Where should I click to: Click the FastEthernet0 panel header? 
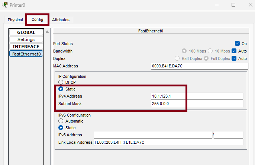[x=151, y=31]
